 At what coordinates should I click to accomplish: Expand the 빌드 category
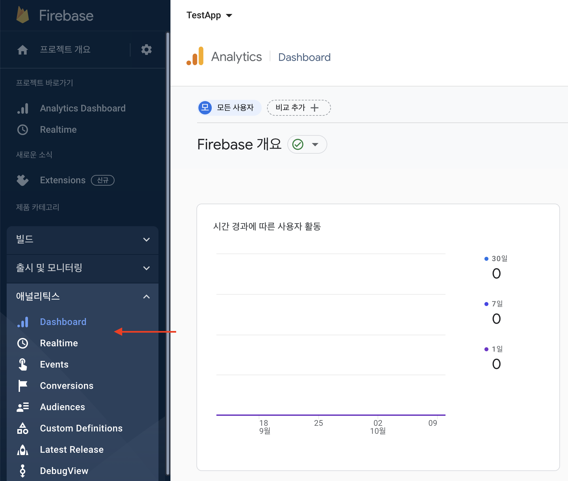(x=83, y=240)
